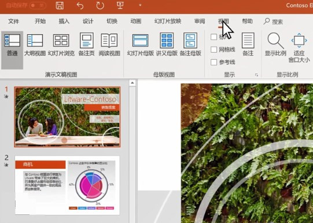Enable the 参考线 guides checkbox

(214, 62)
